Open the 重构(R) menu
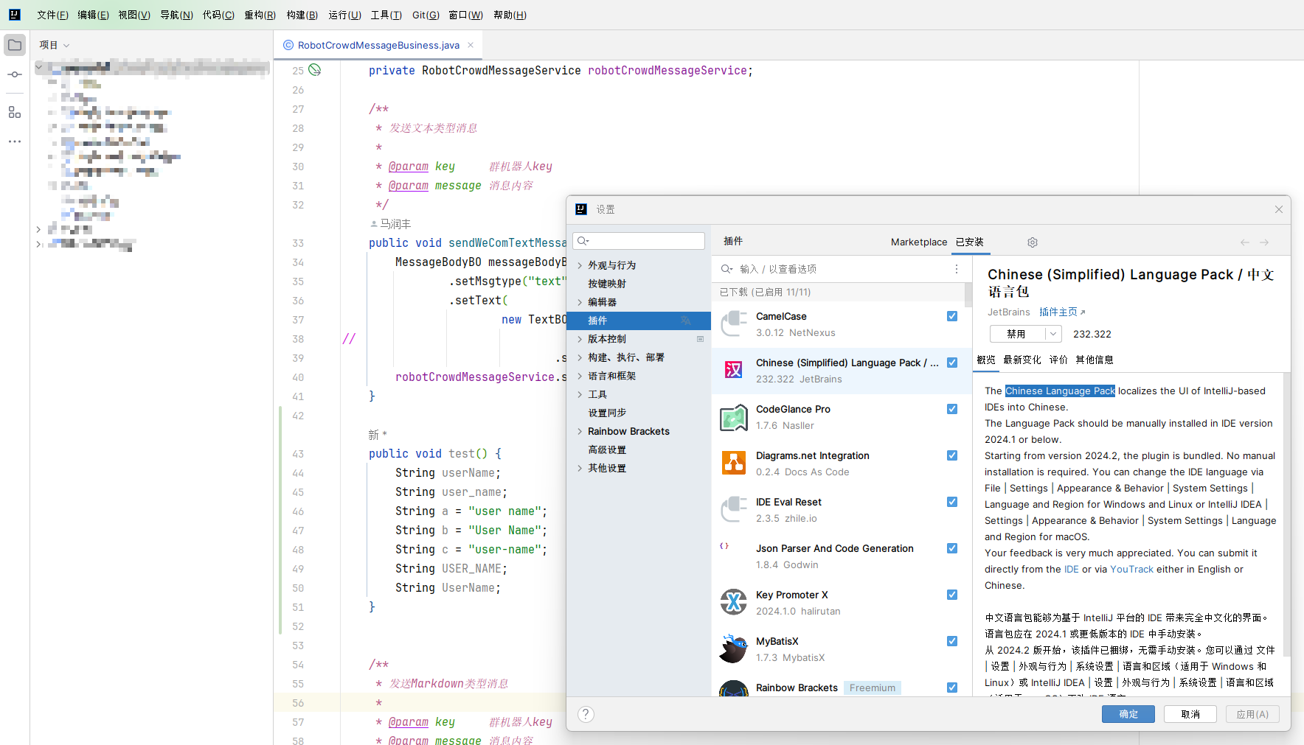 (260, 15)
